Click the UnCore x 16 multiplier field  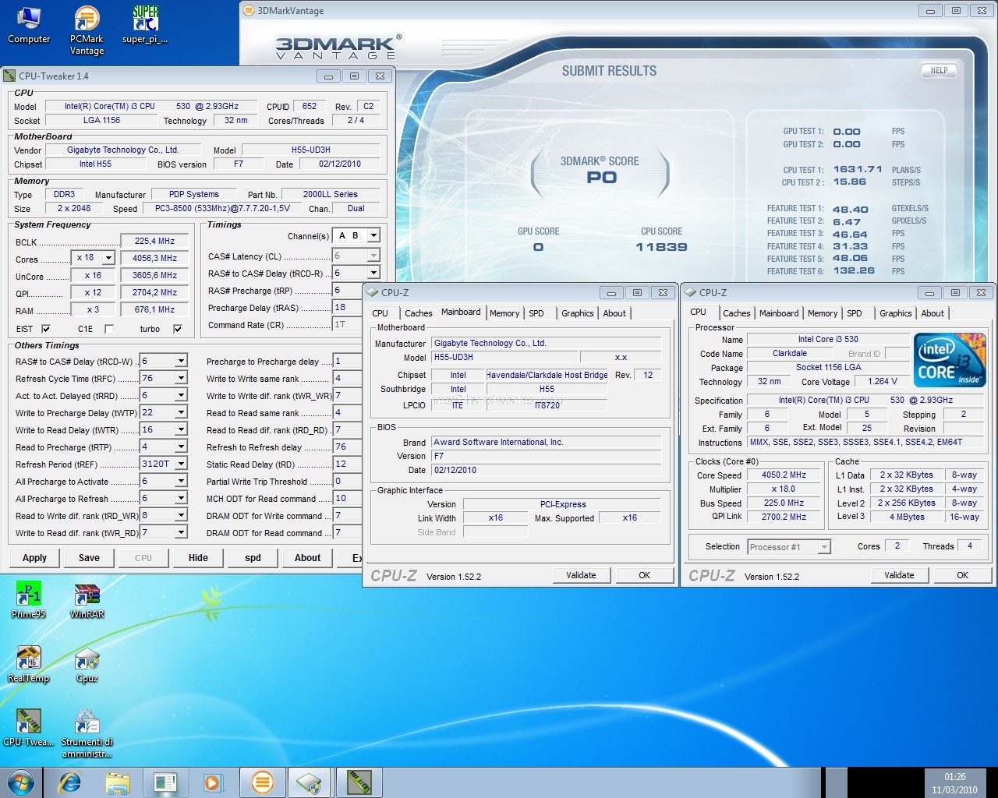[93, 275]
